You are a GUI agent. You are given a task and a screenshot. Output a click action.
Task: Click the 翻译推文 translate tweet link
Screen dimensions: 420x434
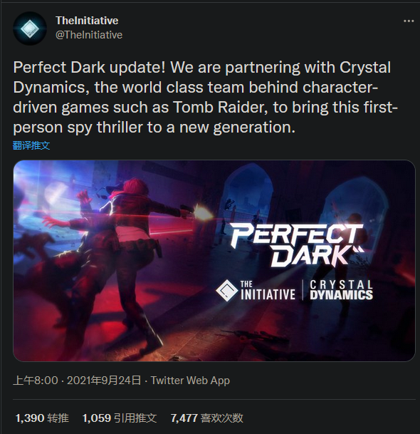click(31, 145)
